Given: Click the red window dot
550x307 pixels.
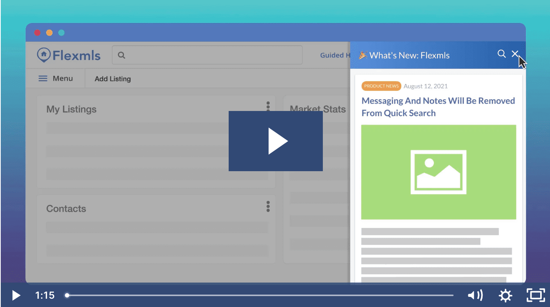Looking at the screenshot, I should [x=37, y=33].
